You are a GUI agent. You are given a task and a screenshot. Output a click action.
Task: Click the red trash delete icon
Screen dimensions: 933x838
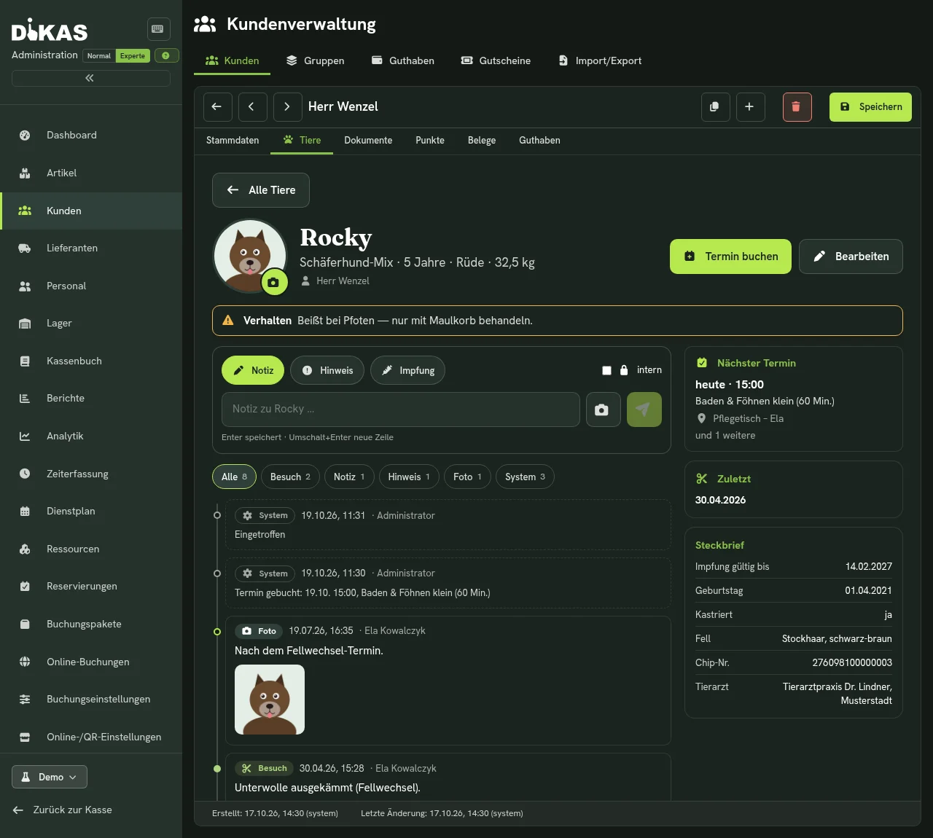point(797,106)
